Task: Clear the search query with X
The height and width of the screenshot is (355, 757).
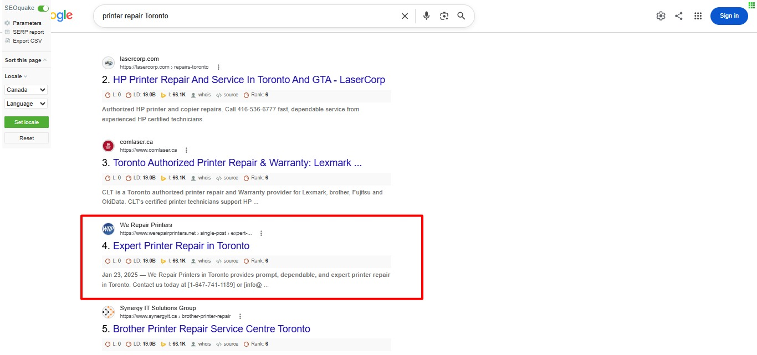Action: point(405,16)
